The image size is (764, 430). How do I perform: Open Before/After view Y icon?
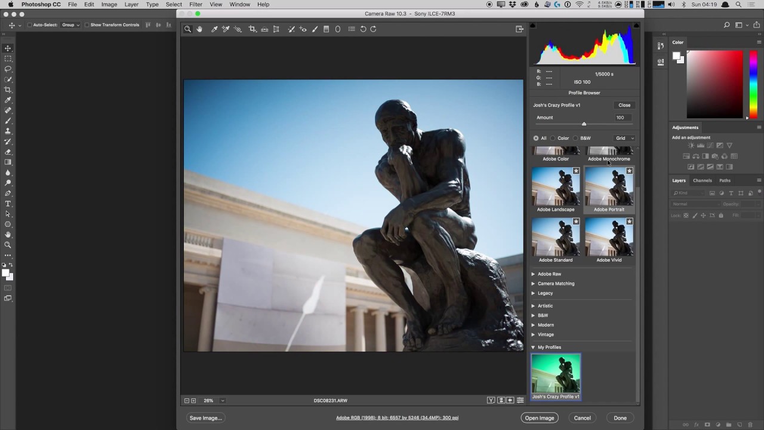[x=491, y=400]
